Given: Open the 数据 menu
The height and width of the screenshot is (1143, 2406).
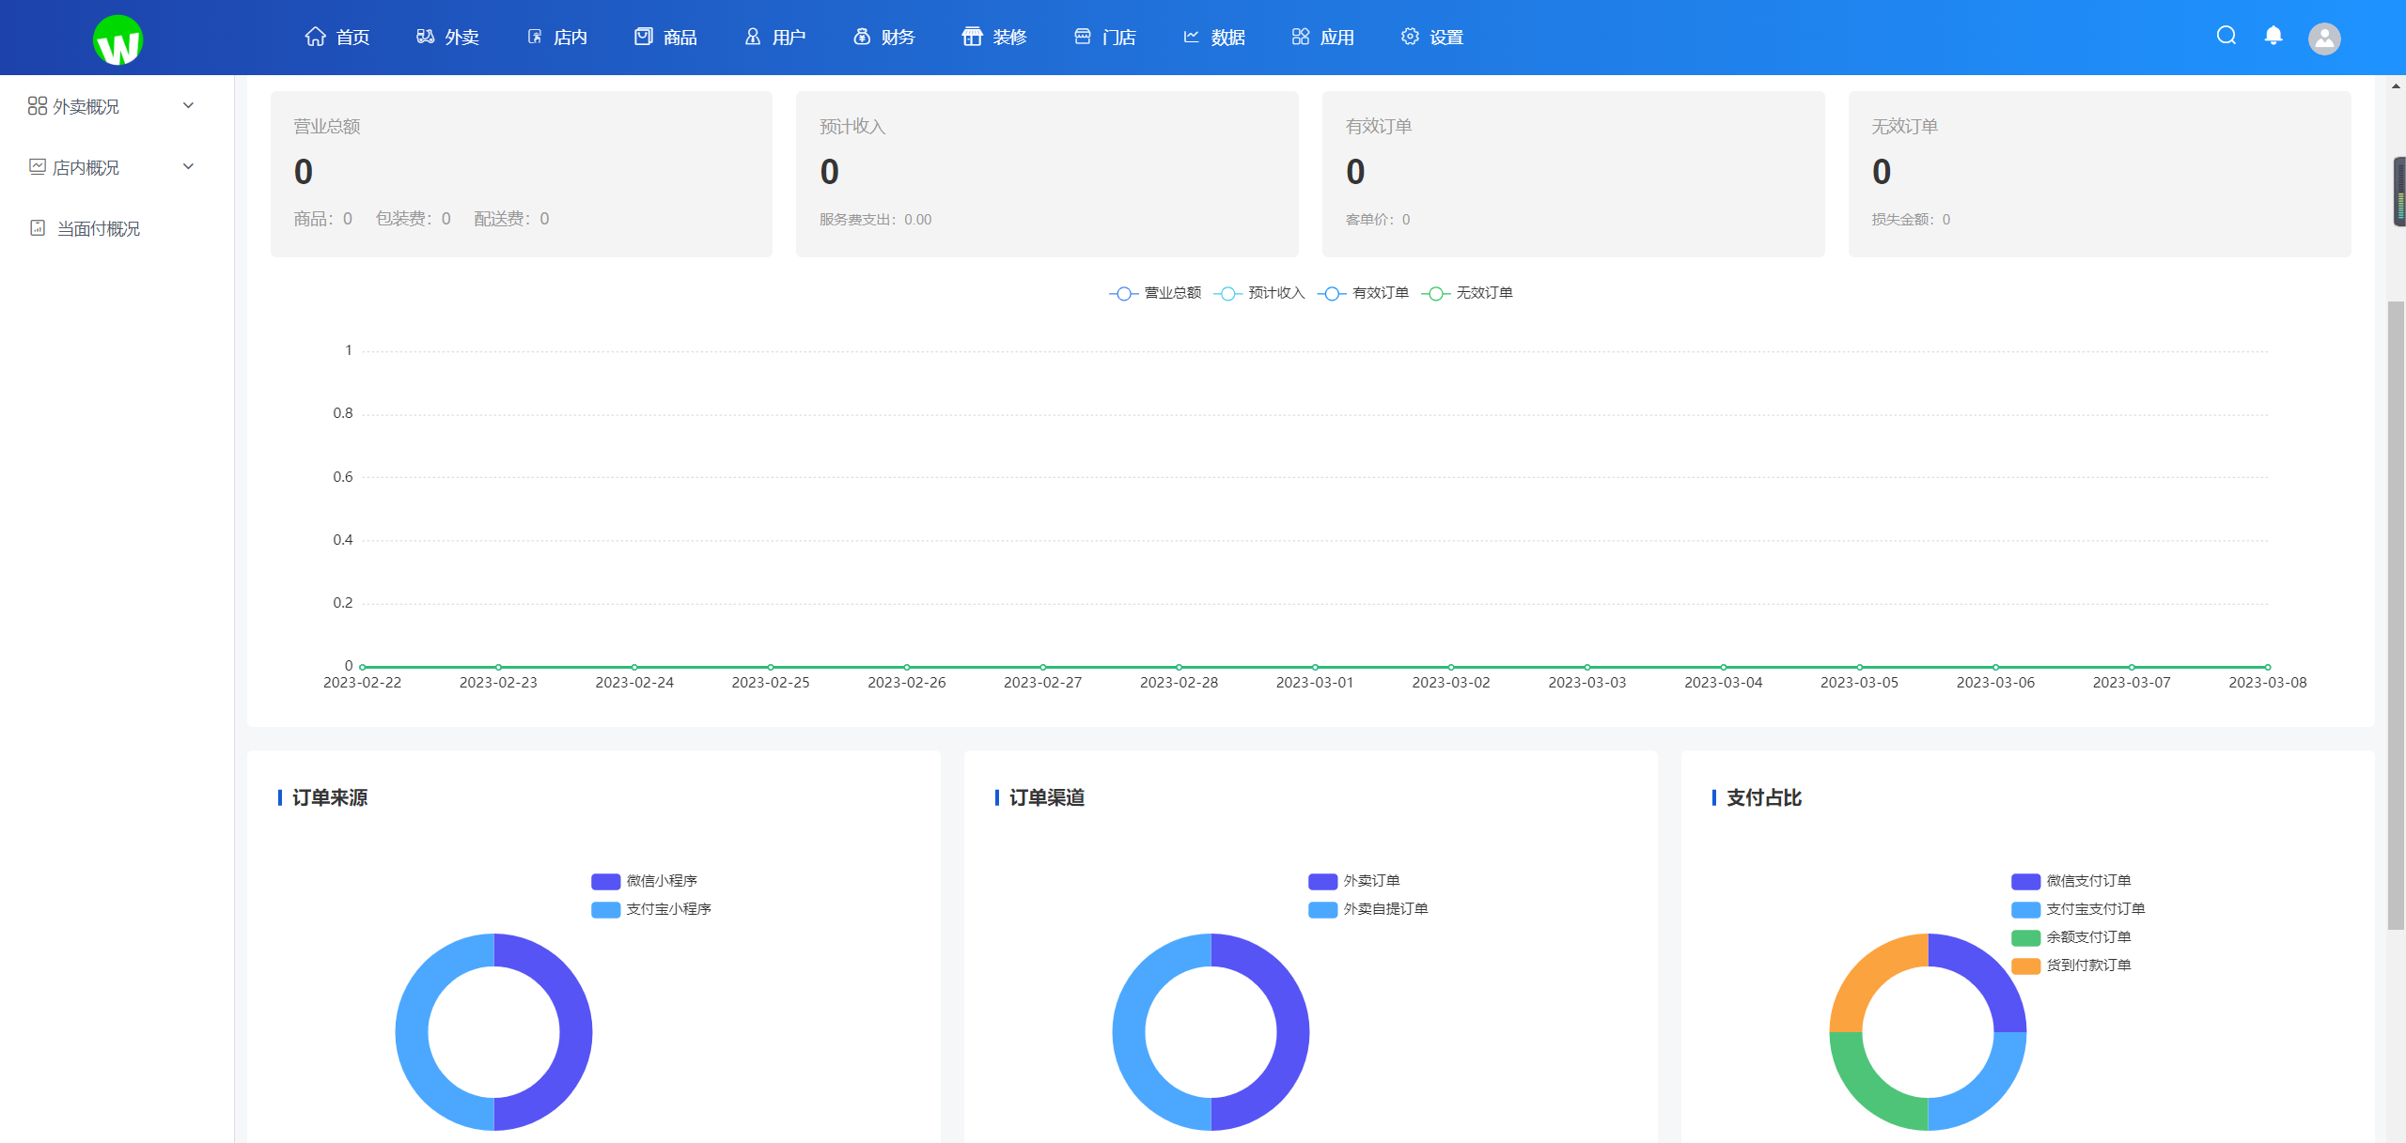Looking at the screenshot, I should 1213,37.
